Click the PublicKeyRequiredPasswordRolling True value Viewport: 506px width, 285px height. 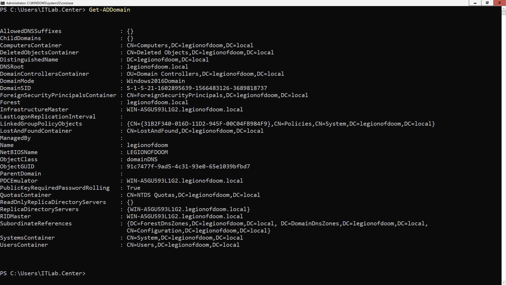tap(133, 188)
